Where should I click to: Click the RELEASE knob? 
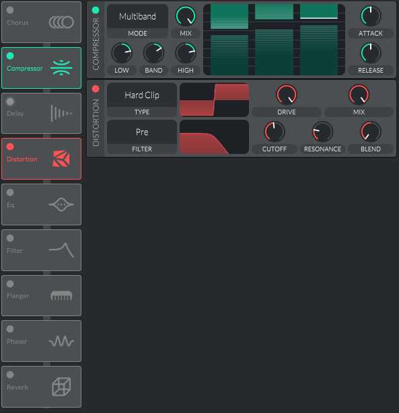tap(371, 53)
